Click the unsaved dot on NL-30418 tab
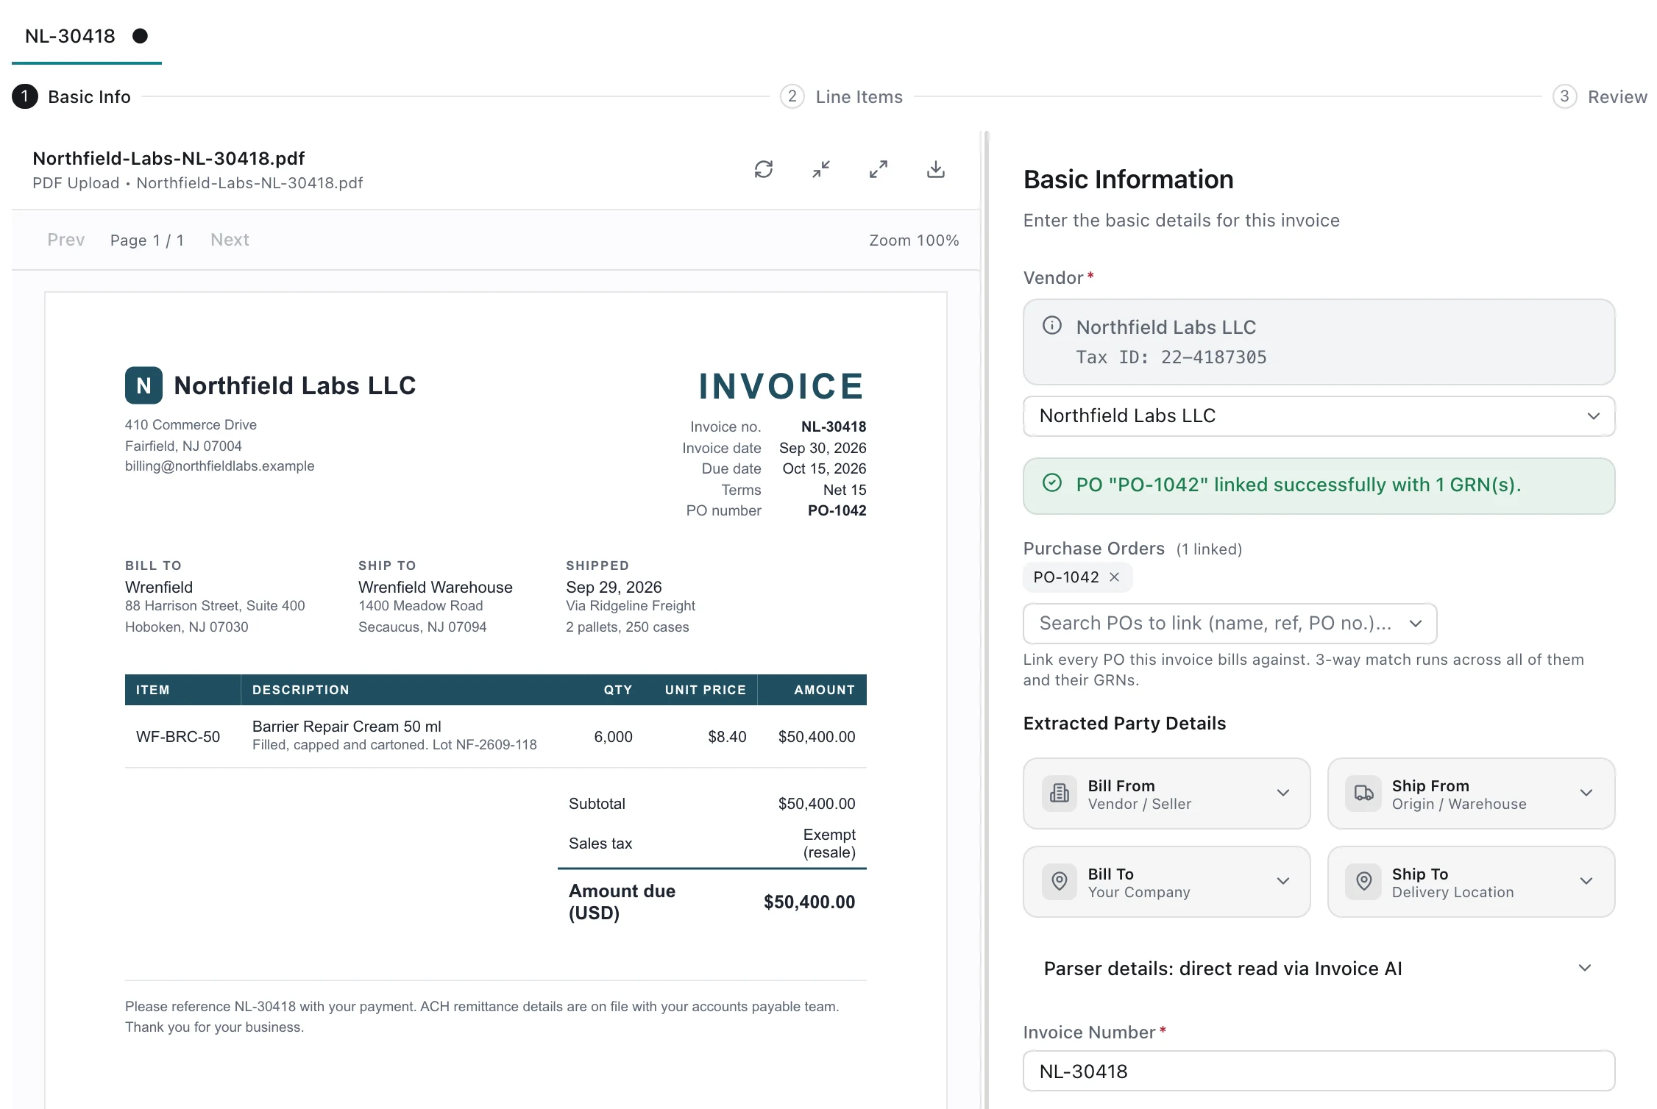Viewport: 1657px width, 1109px height. [140, 36]
